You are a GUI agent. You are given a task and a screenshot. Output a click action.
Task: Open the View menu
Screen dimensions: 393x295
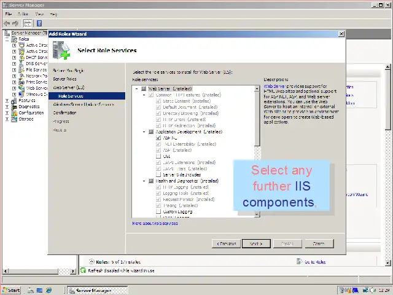point(39,14)
